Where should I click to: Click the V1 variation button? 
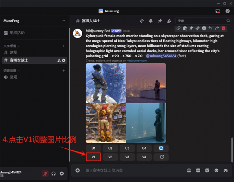pyautogui.click(x=93, y=157)
